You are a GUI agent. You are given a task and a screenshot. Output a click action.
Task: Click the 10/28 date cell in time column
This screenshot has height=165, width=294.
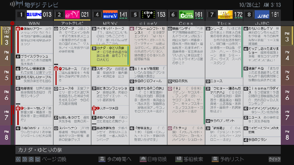pyautogui.click(x=6, y=30)
